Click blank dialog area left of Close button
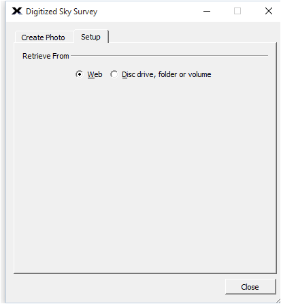This screenshot has width=281, height=304. tap(114, 288)
